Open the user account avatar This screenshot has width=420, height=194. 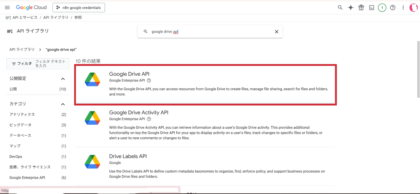tap(414, 8)
